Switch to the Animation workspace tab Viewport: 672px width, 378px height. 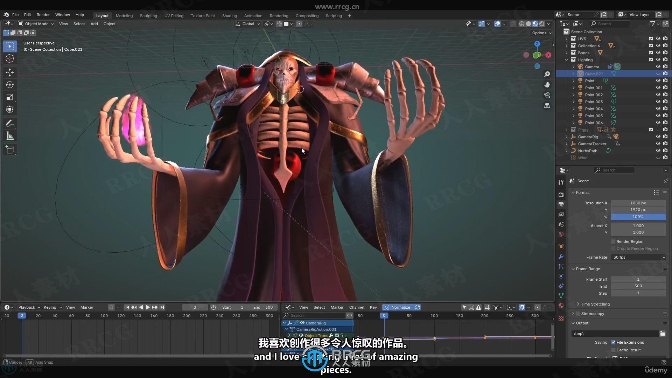(253, 16)
